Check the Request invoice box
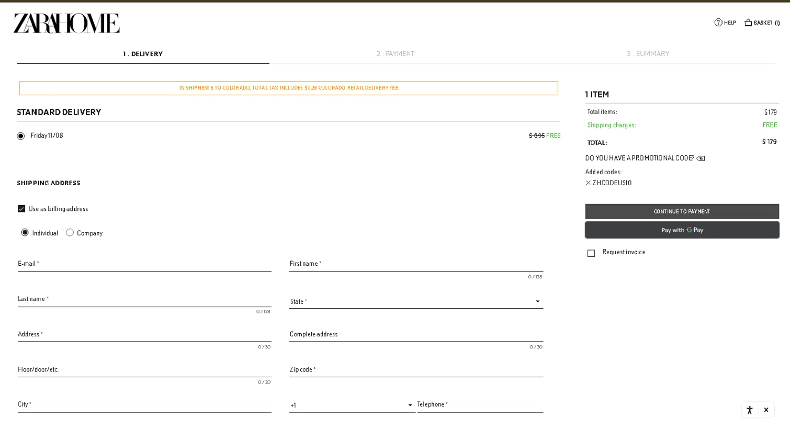This screenshot has height=432, width=790. (x=591, y=253)
